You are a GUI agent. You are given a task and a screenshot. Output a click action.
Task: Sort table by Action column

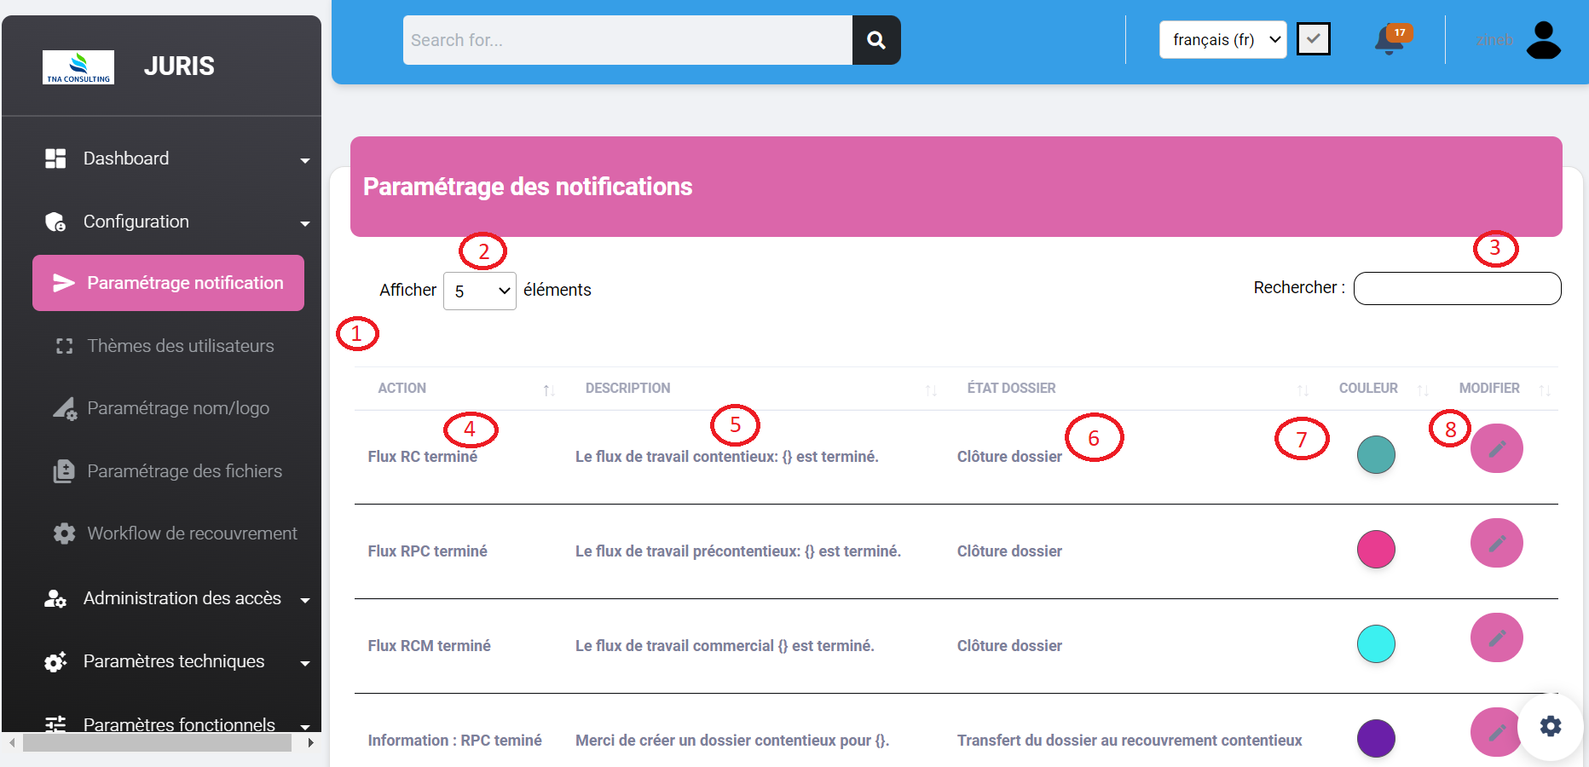tap(548, 389)
